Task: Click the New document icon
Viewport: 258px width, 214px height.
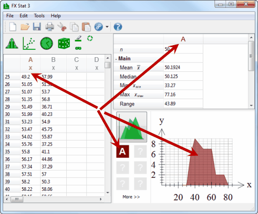Action: pyautogui.click(x=13, y=27)
